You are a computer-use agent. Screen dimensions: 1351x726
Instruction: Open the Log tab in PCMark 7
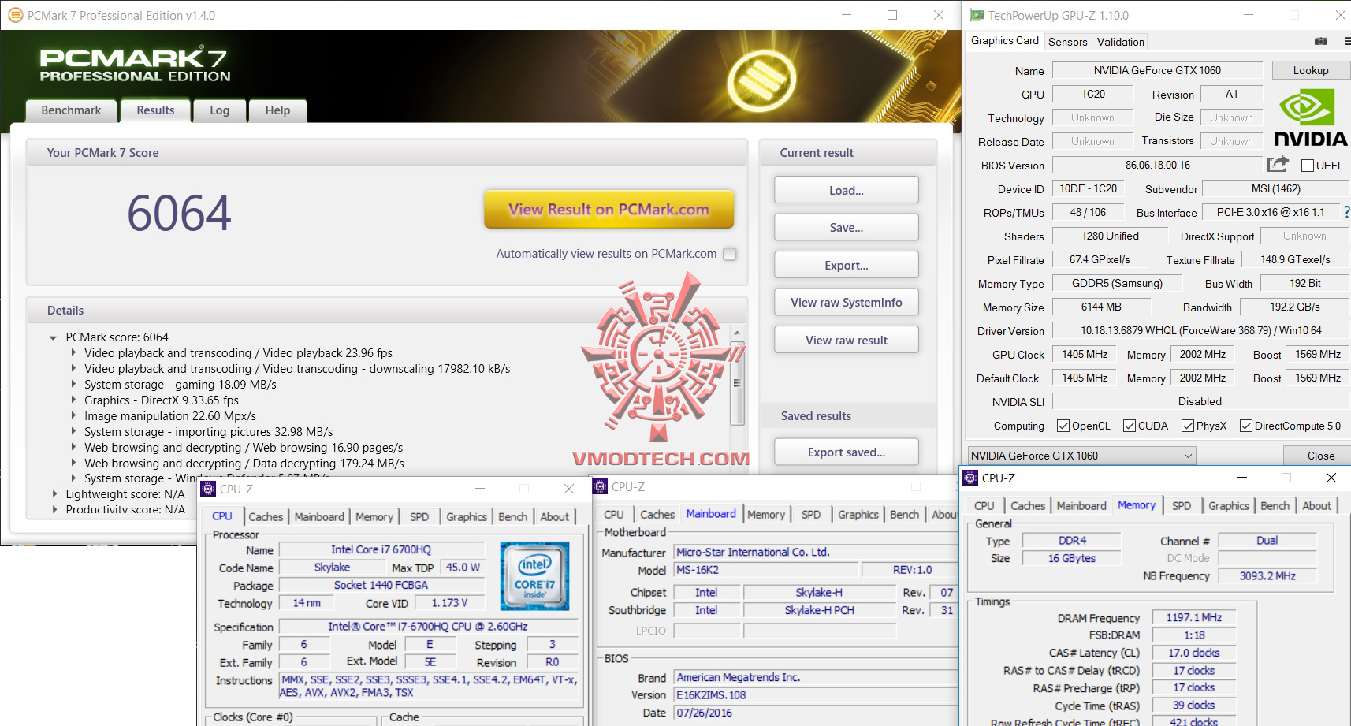coord(219,110)
